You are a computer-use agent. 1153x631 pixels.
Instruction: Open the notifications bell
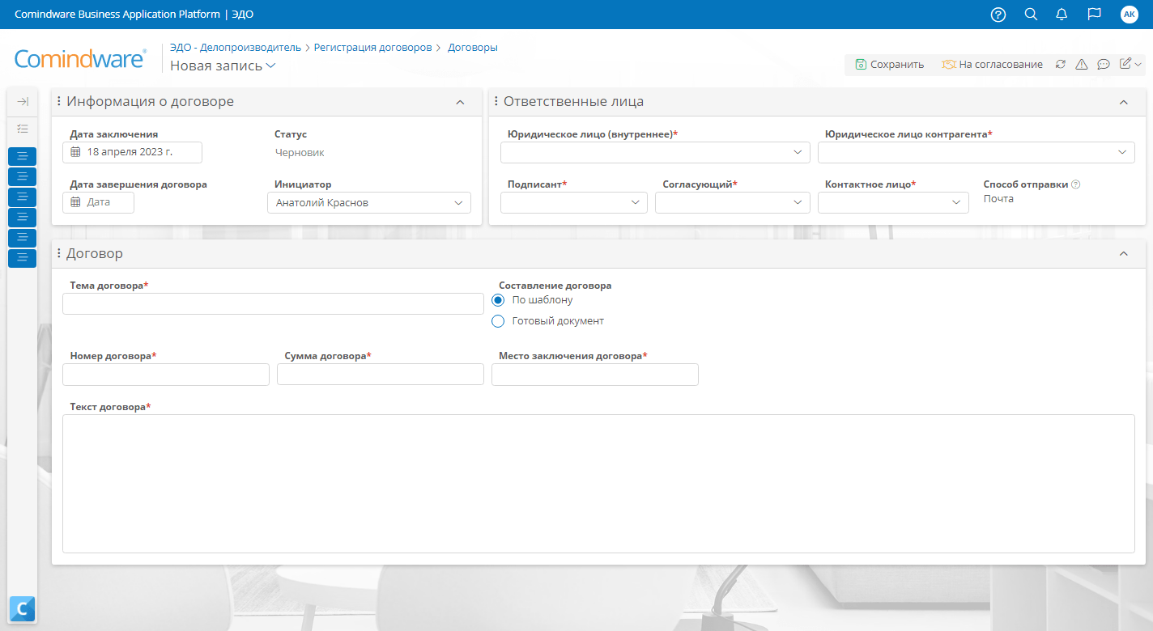1062,15
